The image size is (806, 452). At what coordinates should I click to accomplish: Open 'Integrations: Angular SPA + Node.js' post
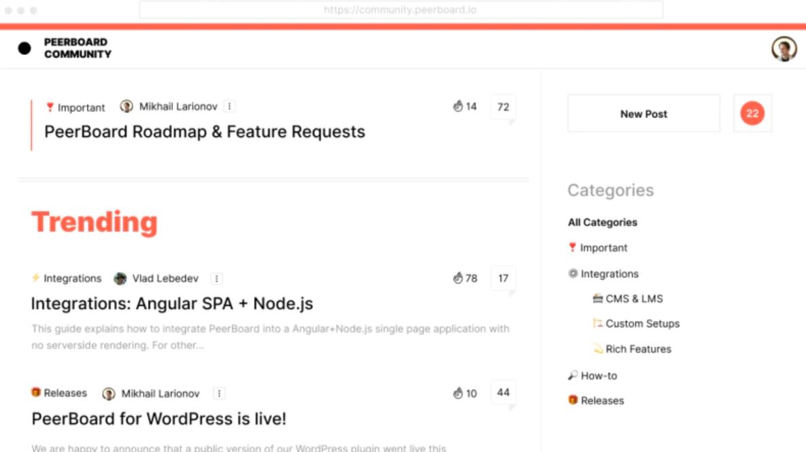click(x=172, y=303)
